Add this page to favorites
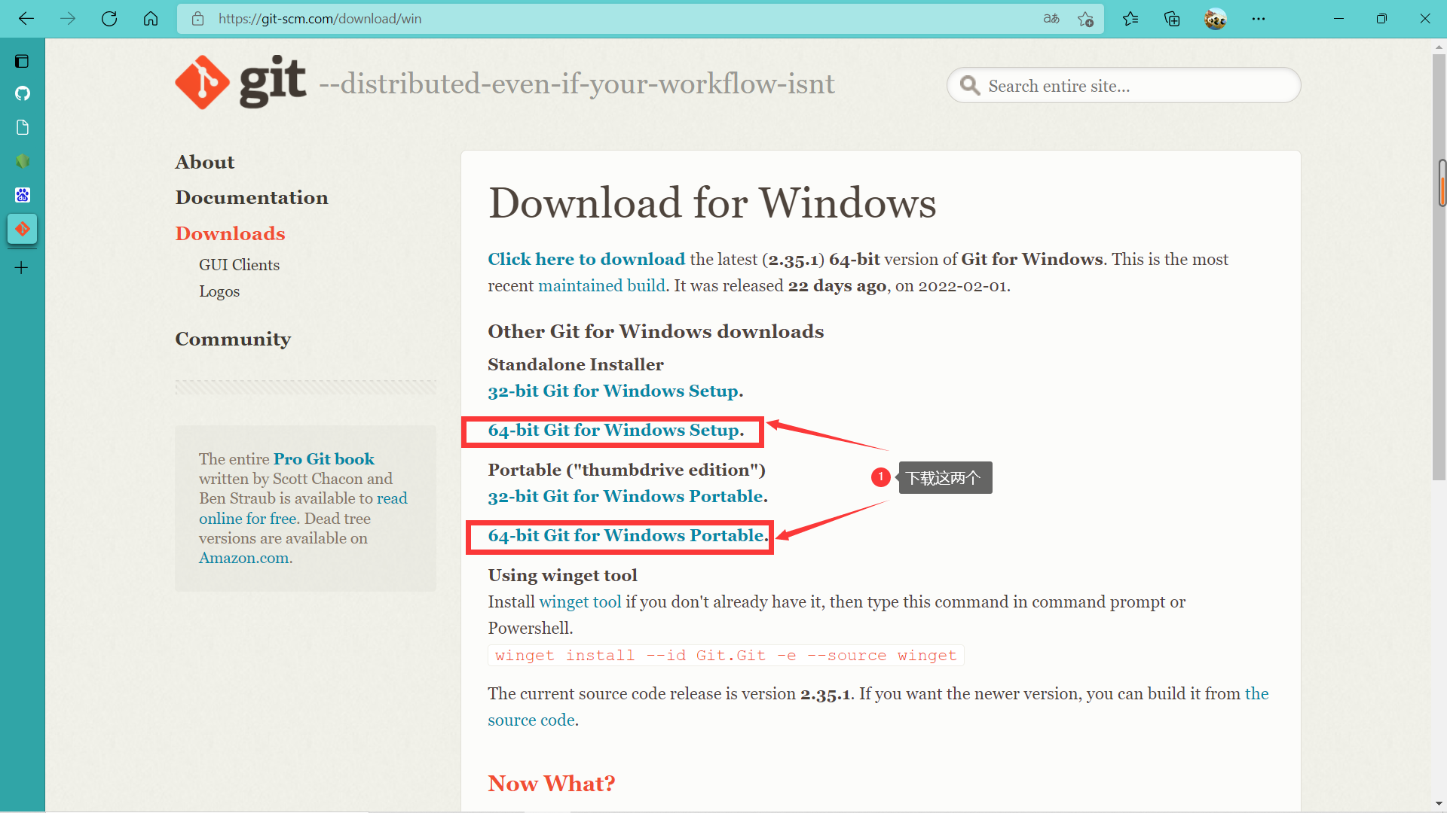Image resolution: width=1447 pixels, height=813 pixels. click(1085, 19)
